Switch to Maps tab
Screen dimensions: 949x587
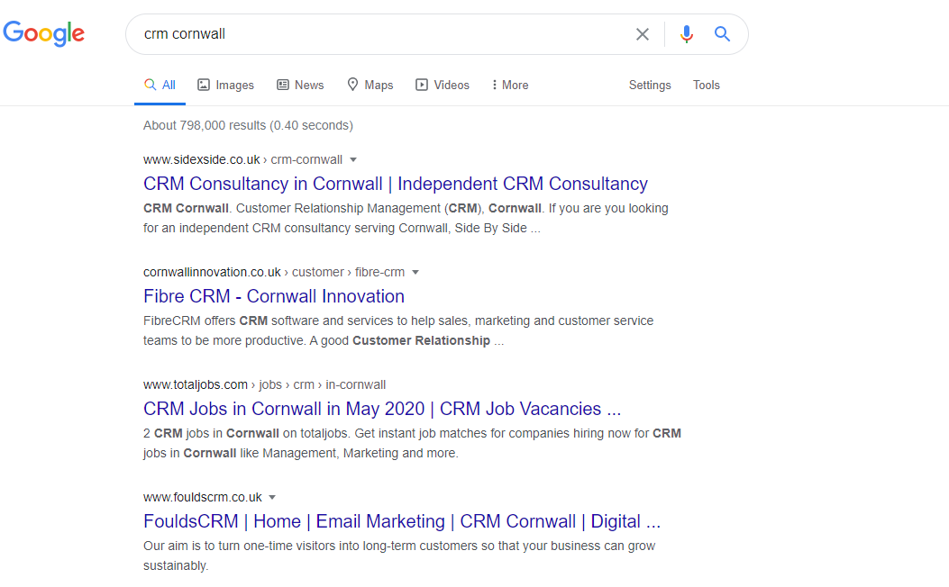pos(370,86)
